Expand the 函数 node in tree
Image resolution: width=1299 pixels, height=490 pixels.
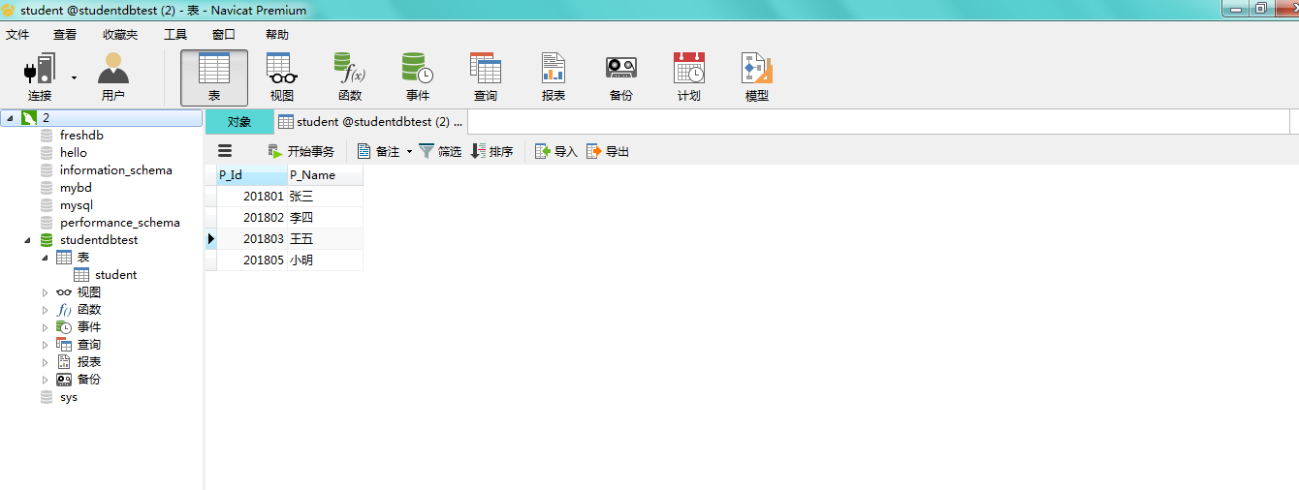[45, 310]
